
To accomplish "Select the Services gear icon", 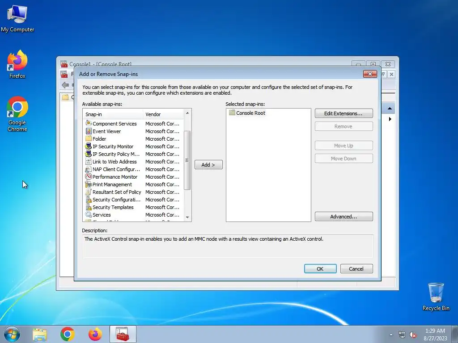I will coord(88,215).
